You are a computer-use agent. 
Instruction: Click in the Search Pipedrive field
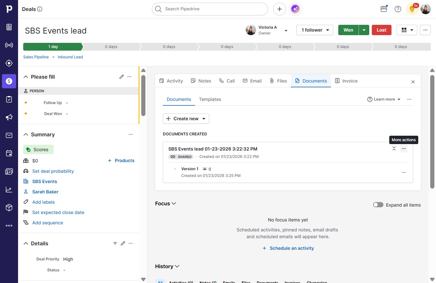[210, 9]
